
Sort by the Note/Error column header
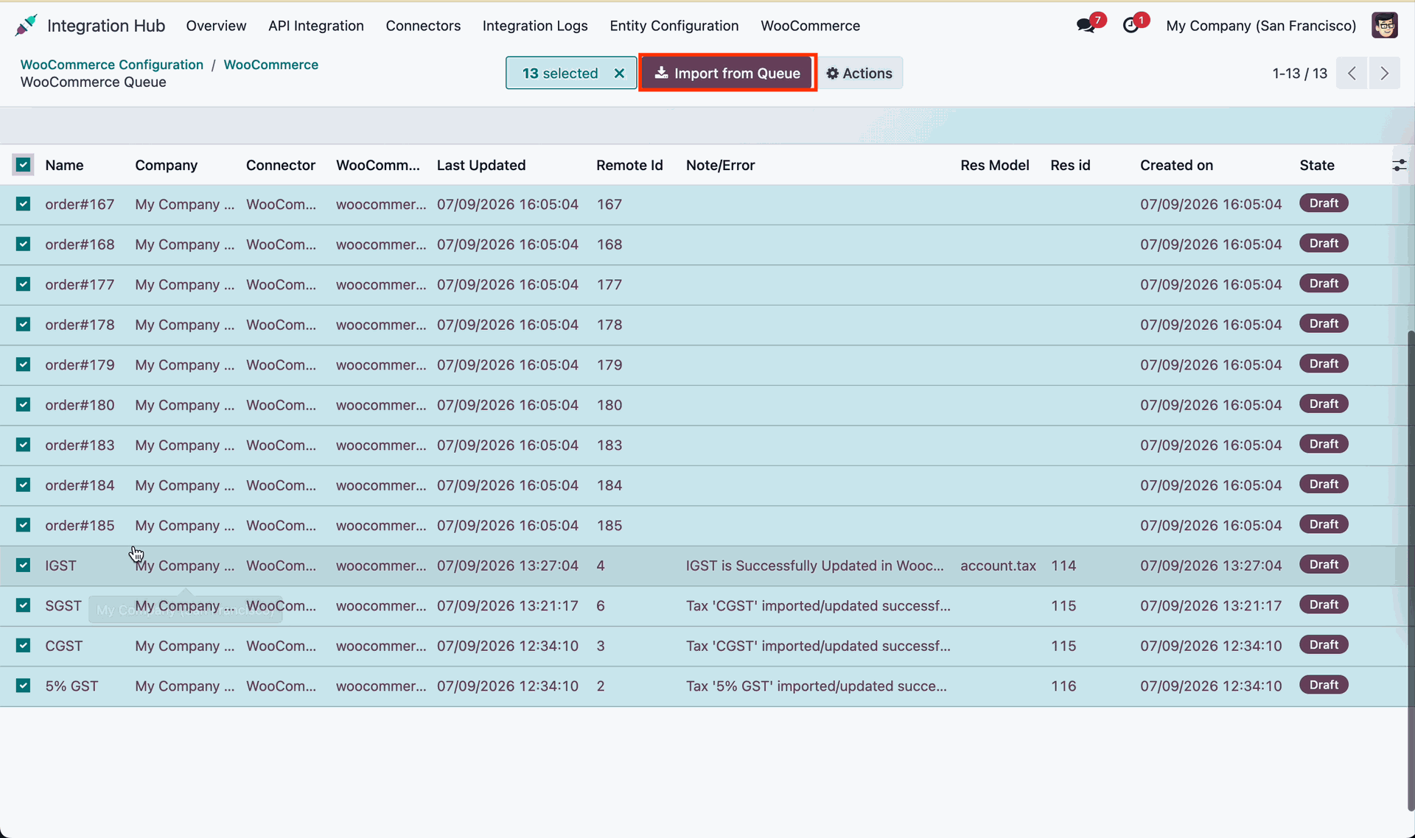click(x=720, y=165)
